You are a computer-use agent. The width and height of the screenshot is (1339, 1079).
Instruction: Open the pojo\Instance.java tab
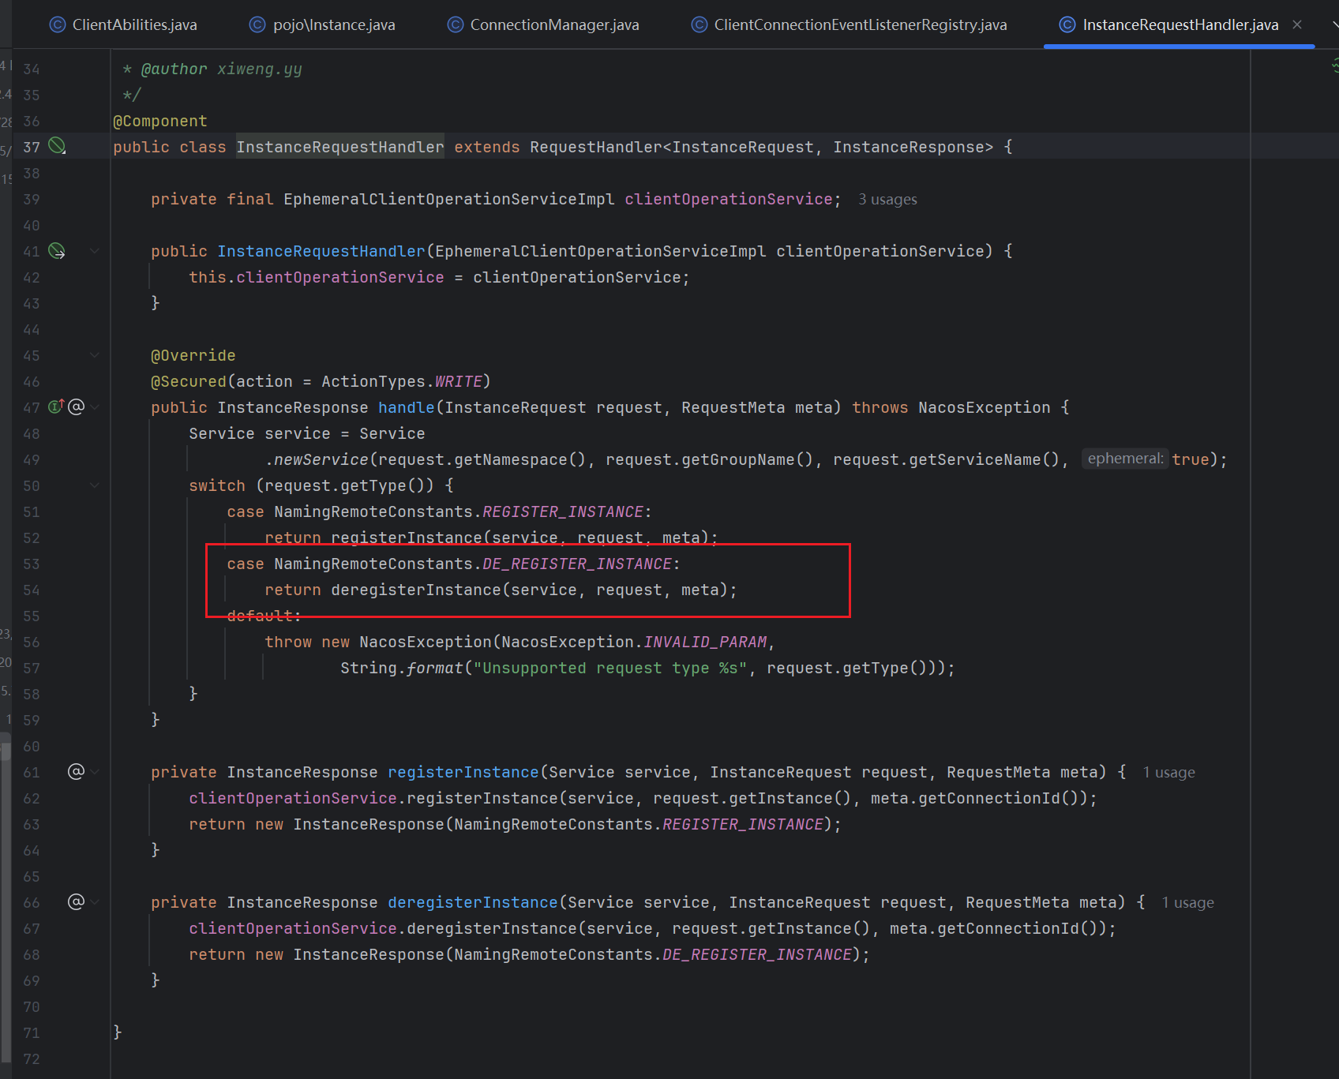(x=333, y=25)
